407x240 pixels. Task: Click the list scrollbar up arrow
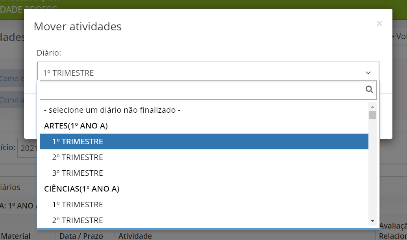[x=372, y=107]
